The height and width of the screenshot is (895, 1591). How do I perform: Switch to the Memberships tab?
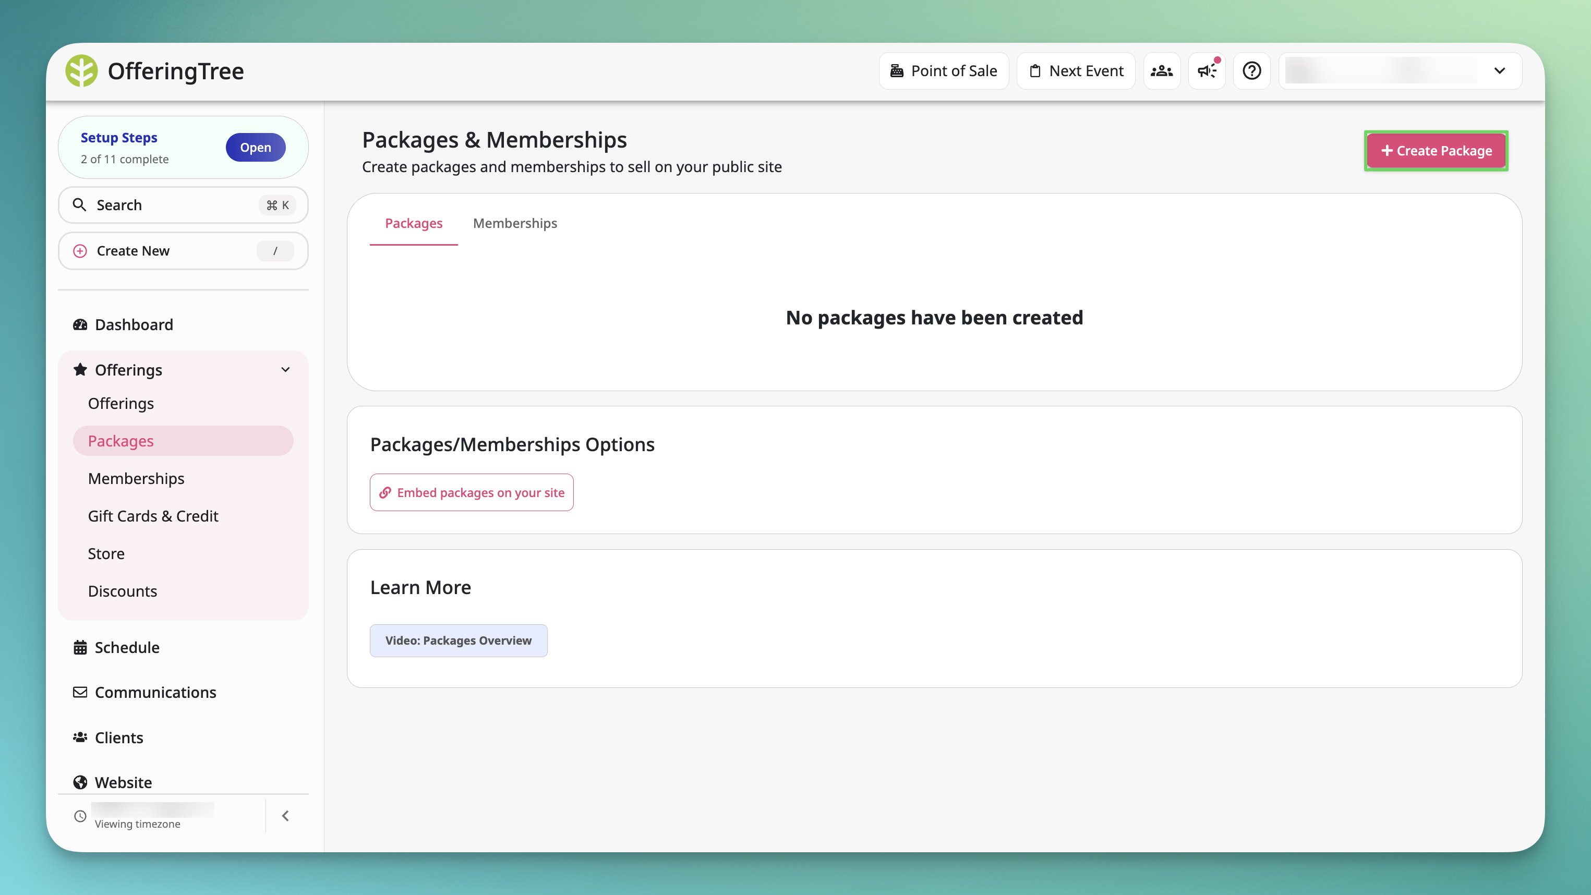click(515, 223)
